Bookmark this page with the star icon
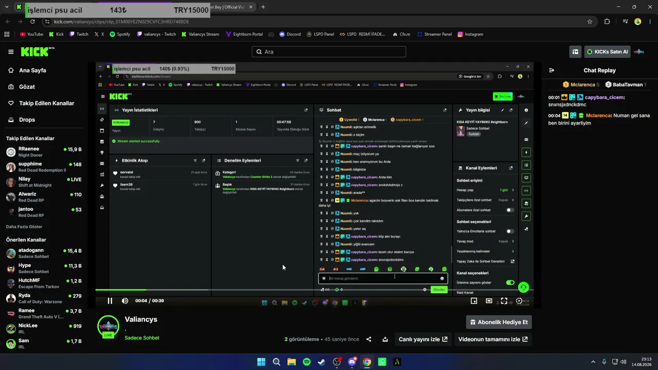658x370 pixels. click(x=590, y=22)
